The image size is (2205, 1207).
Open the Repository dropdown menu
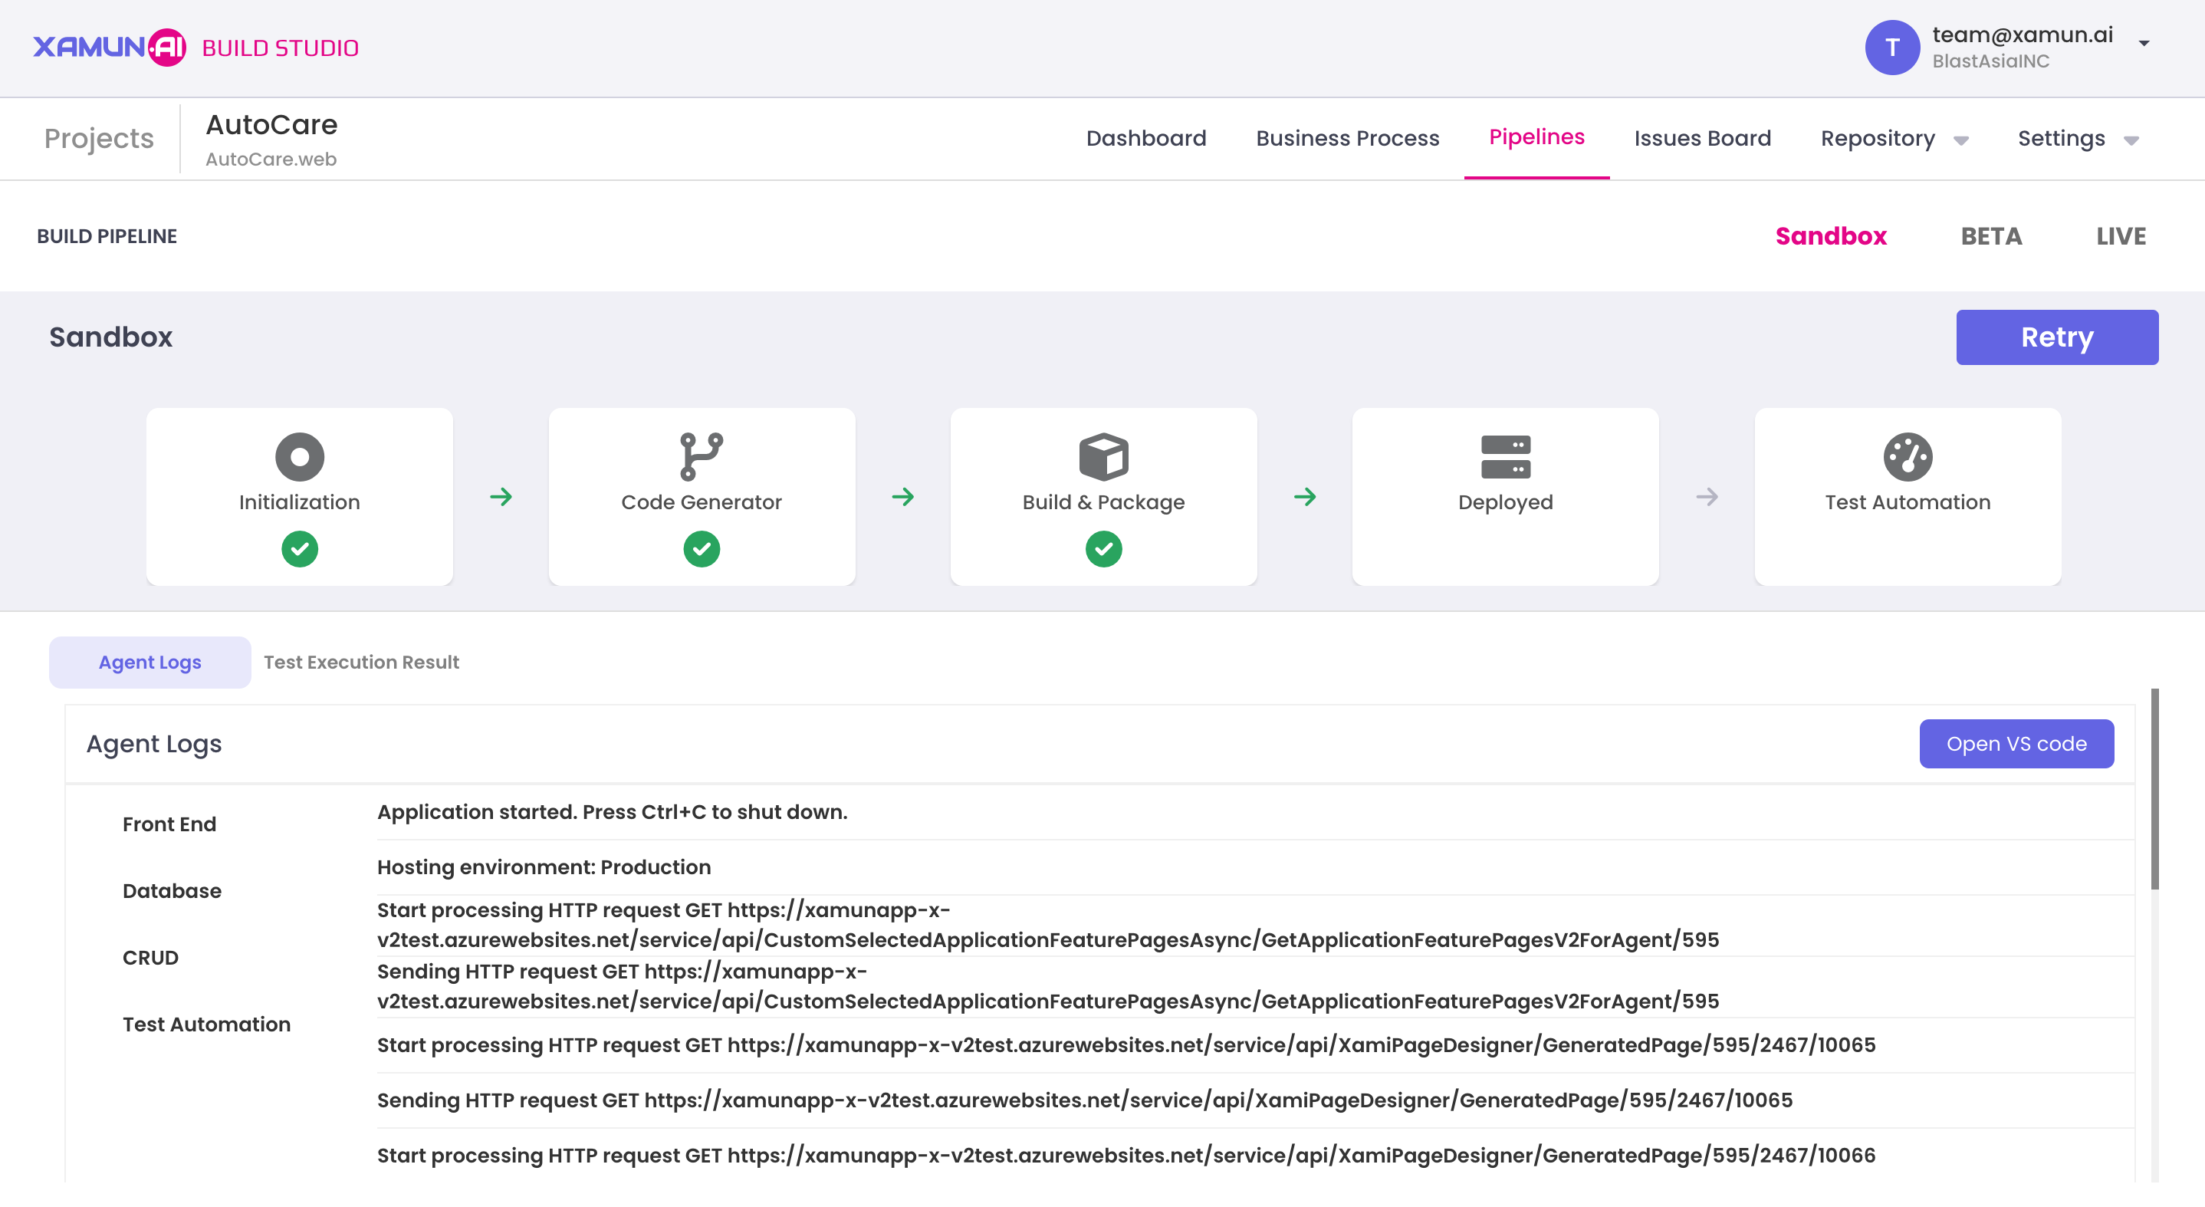pyautogui.click(x=1894, y=139)
